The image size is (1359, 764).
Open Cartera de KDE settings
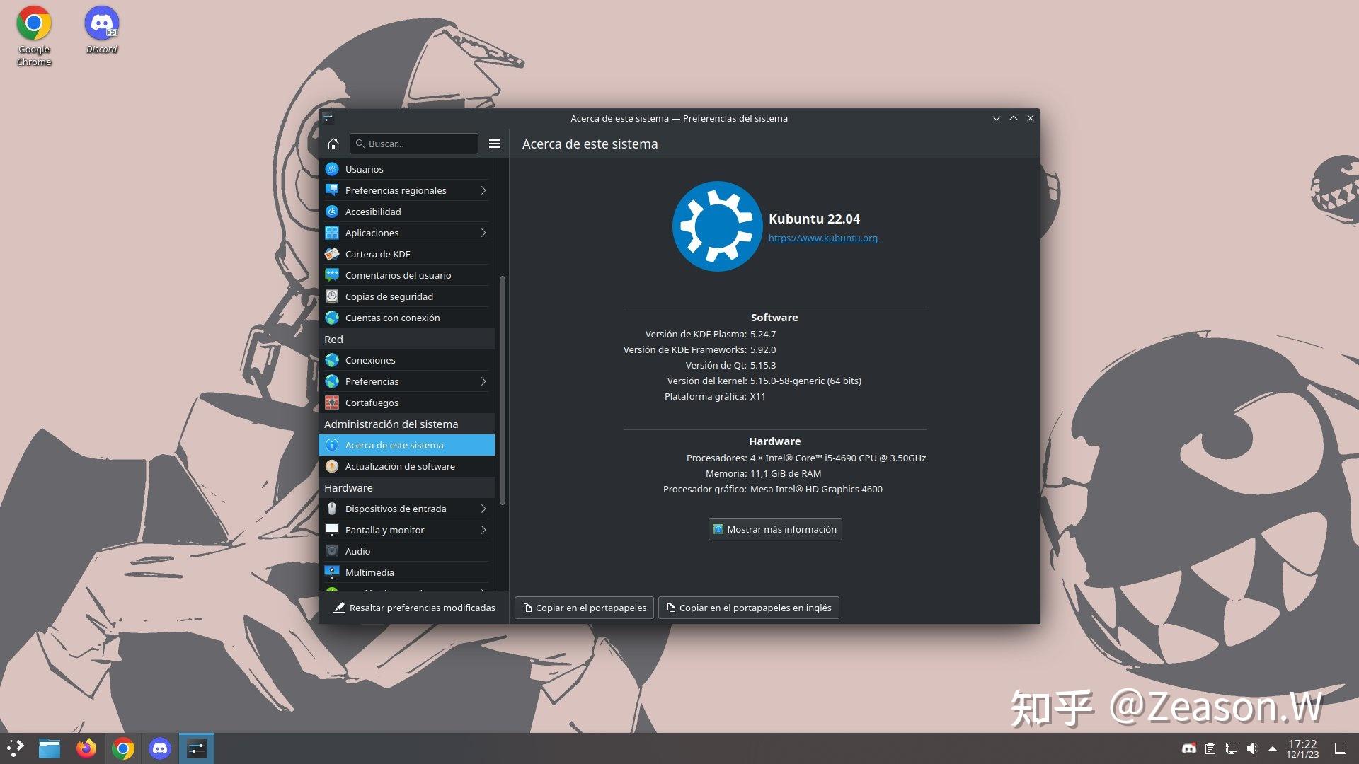[x=378, y=253]
